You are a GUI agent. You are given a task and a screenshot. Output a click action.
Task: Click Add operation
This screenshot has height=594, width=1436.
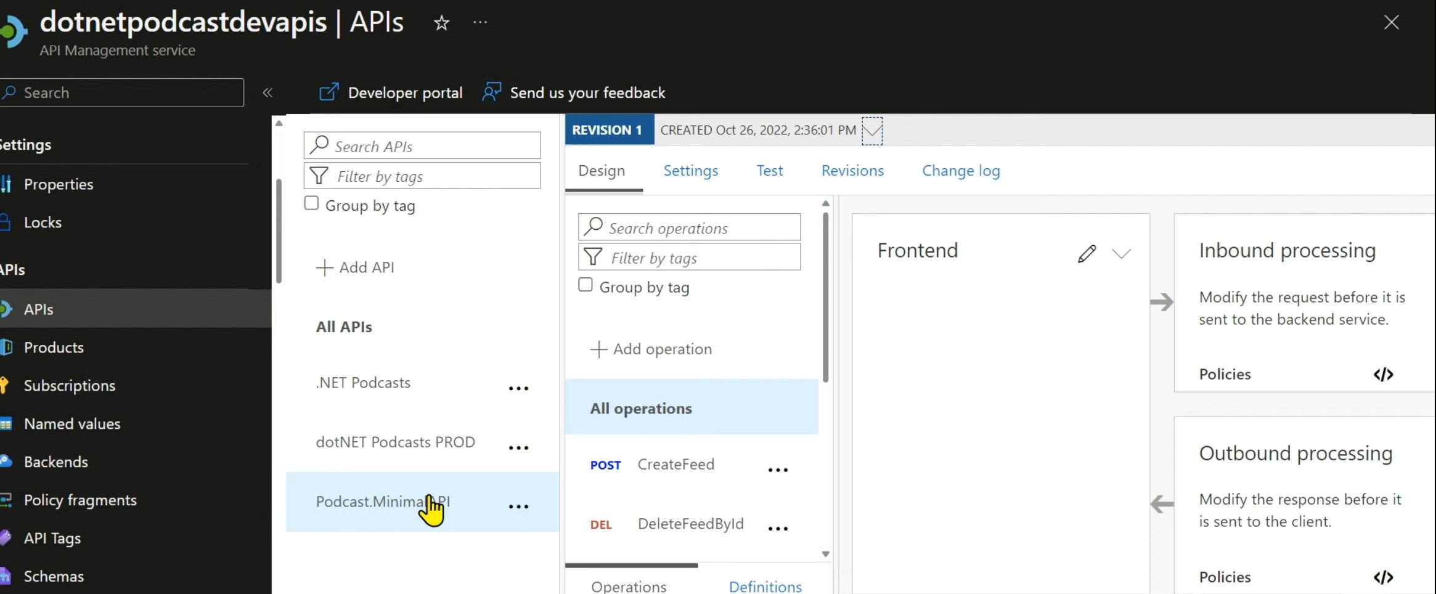651,349
